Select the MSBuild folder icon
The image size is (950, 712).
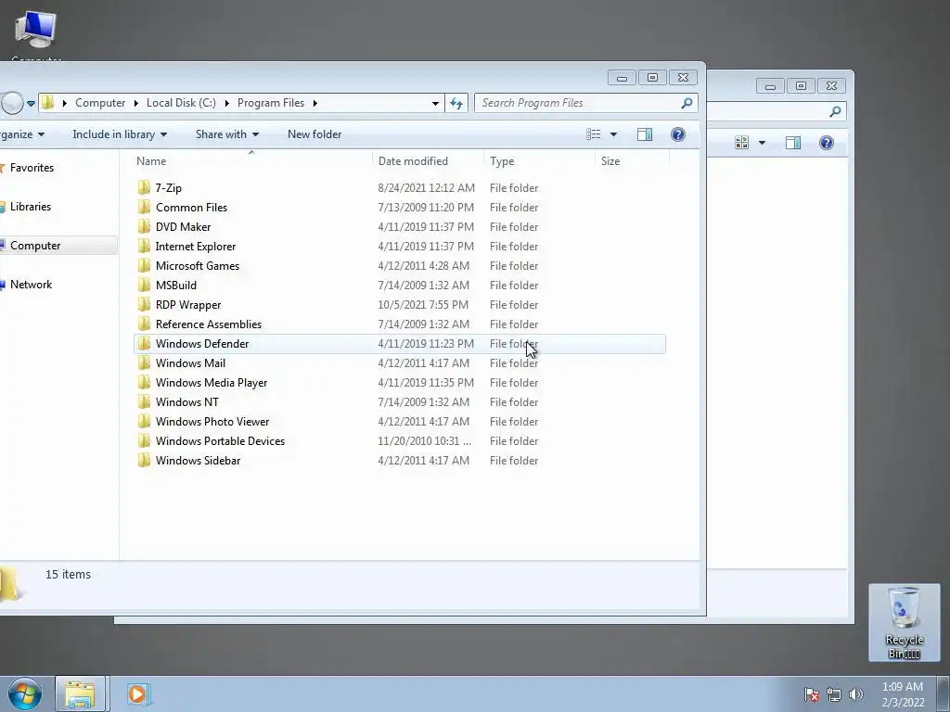144,285
